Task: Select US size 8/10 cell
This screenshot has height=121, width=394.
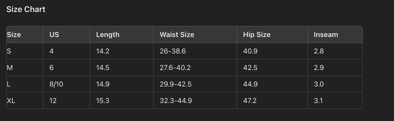Action: pyautogui.click(x=56, y=84)
